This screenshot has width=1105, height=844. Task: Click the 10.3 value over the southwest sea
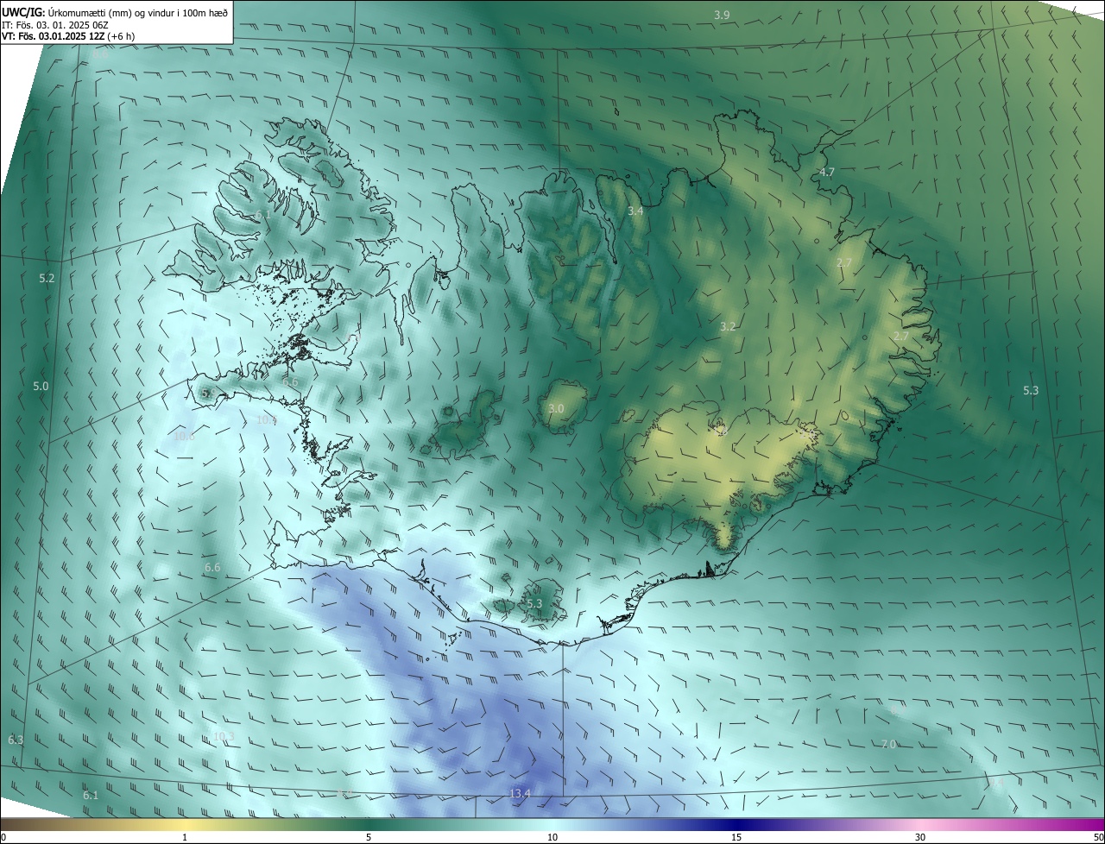(x=224, y=736)
